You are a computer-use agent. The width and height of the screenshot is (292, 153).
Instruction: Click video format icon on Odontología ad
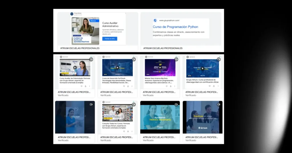pos(91,59)
